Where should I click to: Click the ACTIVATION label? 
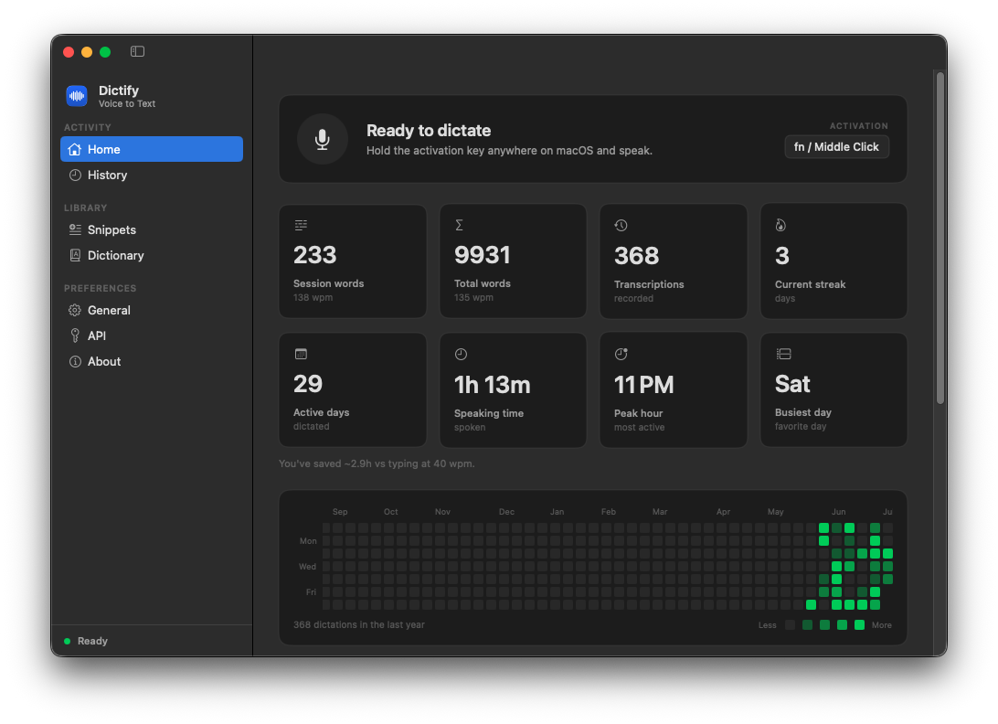click(858, 126)
